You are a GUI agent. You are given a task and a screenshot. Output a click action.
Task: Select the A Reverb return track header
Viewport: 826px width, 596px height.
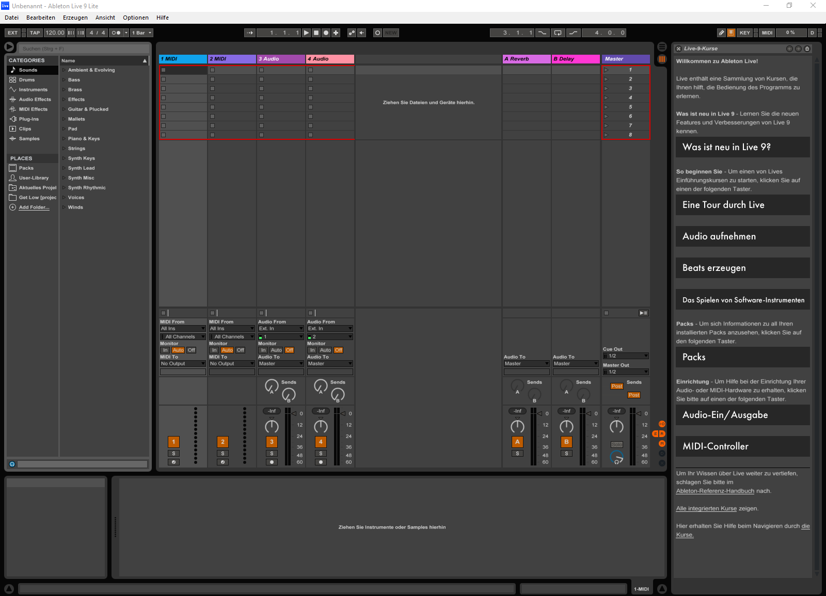coord(527,59)
